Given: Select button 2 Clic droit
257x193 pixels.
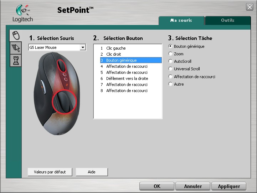Looking at the screenshot, I should click(131, 54).
